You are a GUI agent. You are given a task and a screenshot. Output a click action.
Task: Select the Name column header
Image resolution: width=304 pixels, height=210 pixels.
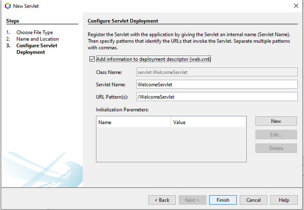133,123
